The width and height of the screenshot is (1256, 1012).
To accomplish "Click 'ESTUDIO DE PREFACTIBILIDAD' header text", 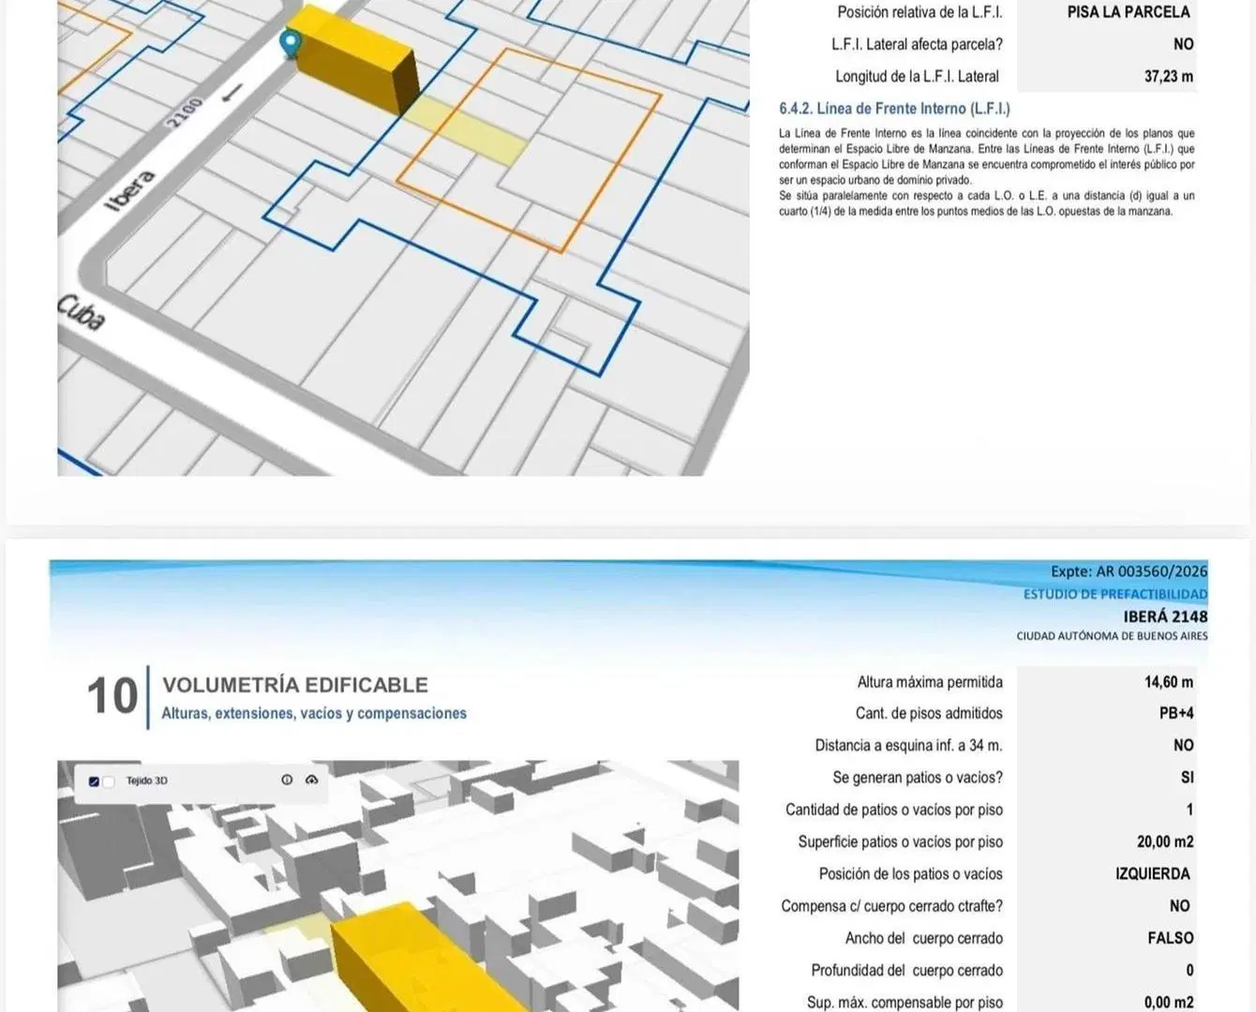I will [1115, 594].
